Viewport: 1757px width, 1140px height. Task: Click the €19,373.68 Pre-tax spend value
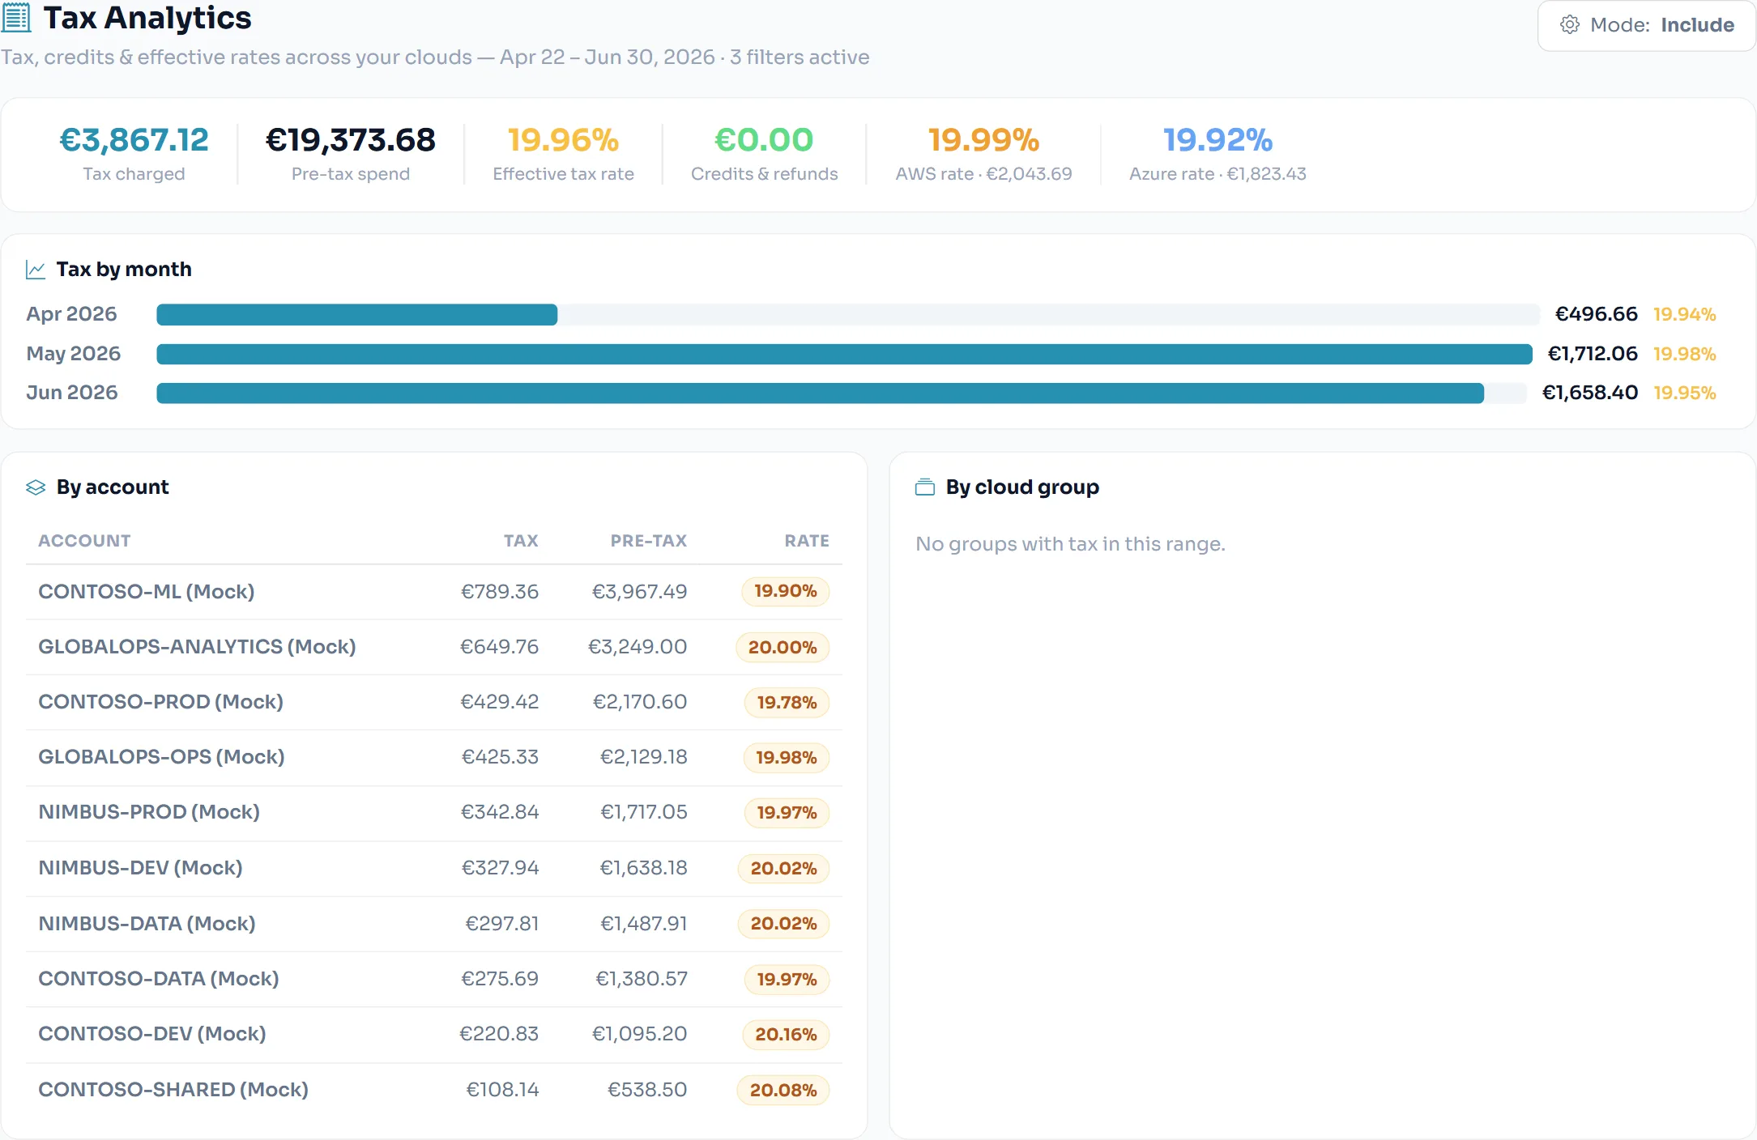(x=350, y=140)
